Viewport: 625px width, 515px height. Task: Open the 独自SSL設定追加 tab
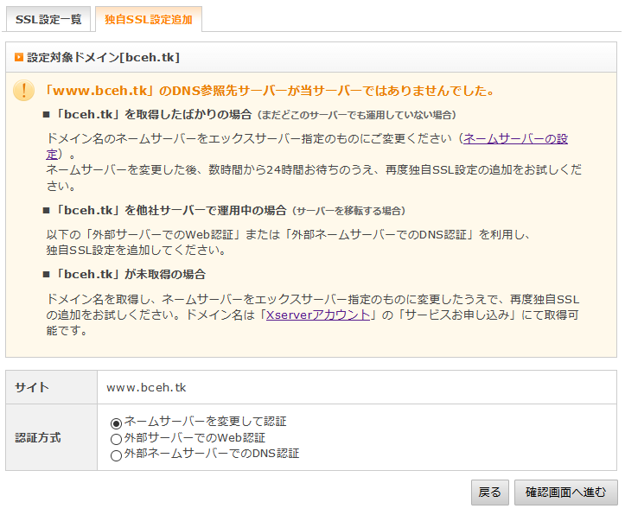149,19
